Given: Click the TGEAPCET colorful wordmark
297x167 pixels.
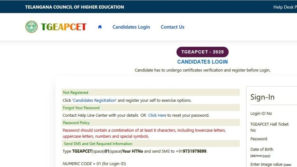Looking at the screenshot, I should (x=64, y=27).
